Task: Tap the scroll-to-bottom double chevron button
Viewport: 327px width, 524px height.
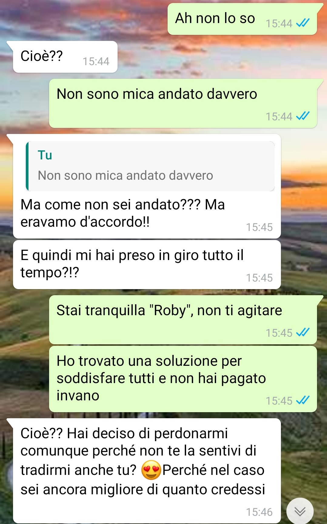Action: 300,511
